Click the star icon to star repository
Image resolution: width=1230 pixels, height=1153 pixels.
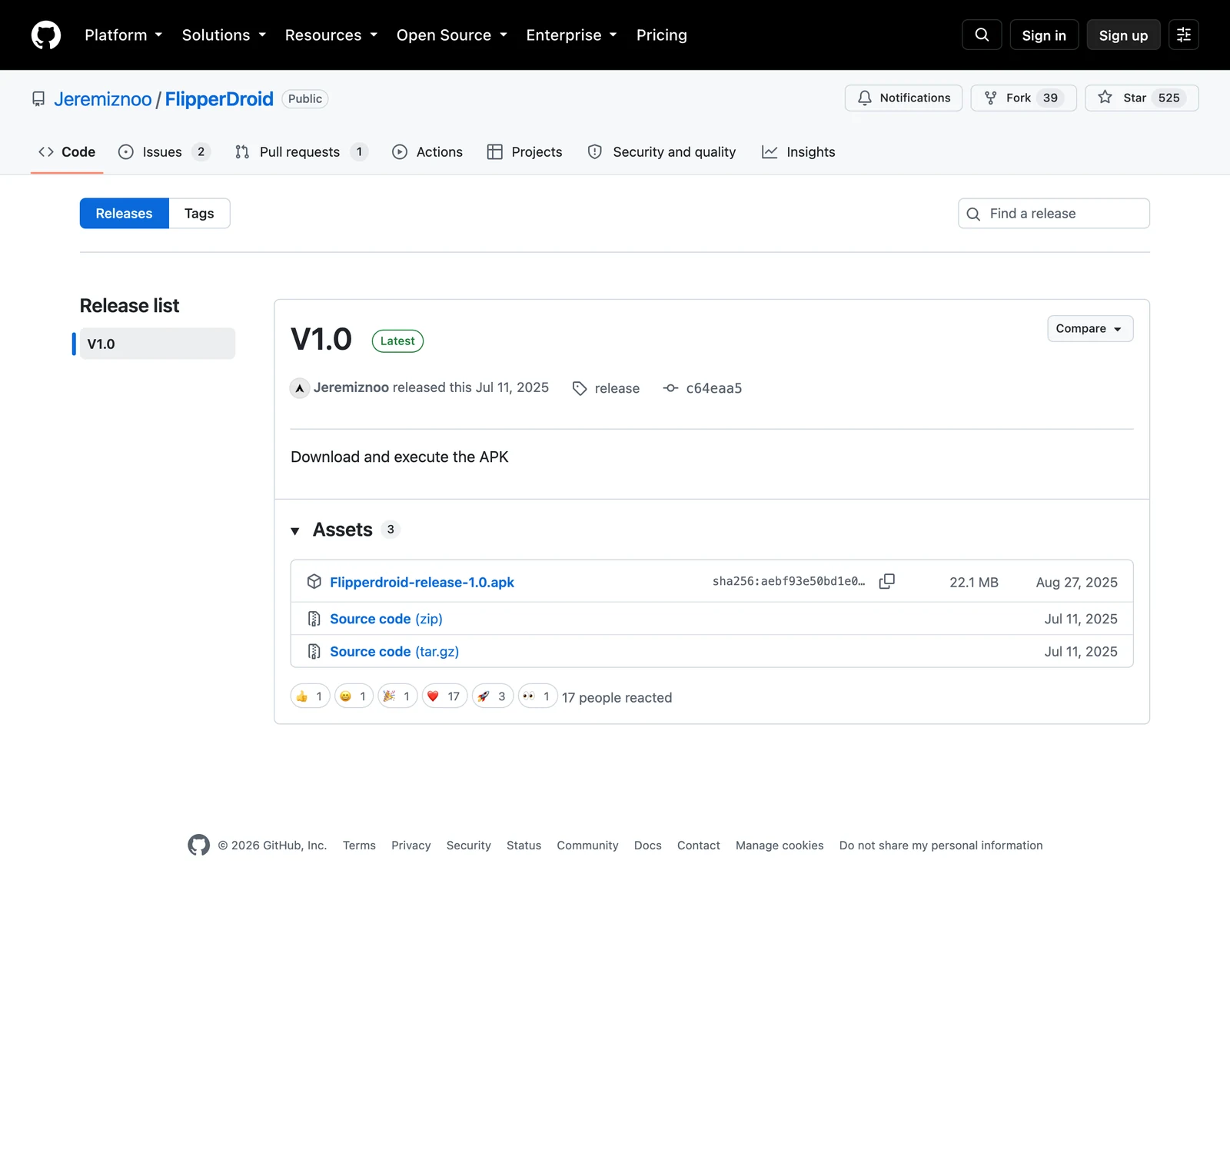coord(1105,97)
